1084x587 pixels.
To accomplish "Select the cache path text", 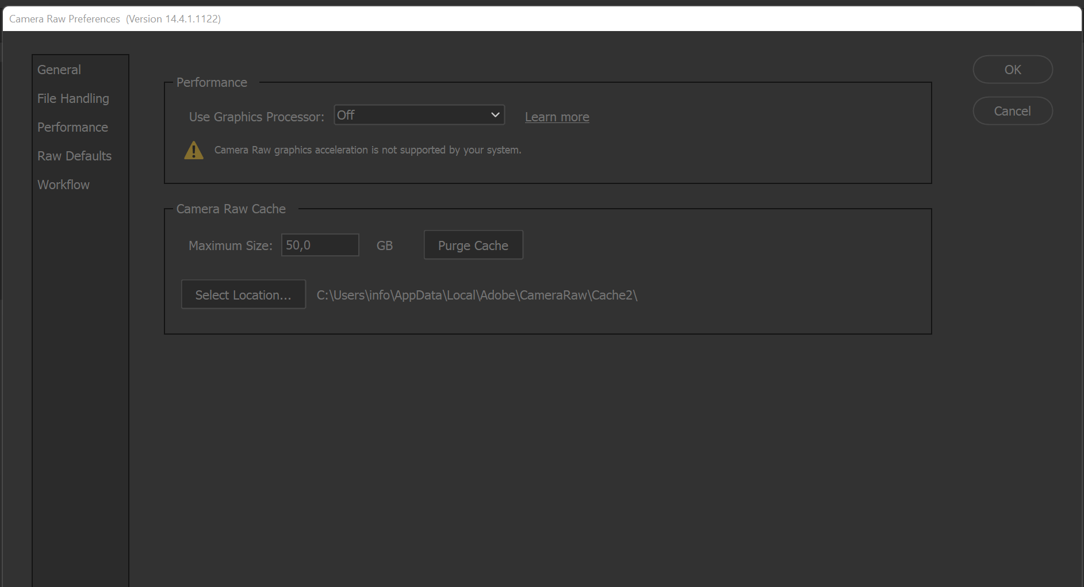I will point(476,294).
